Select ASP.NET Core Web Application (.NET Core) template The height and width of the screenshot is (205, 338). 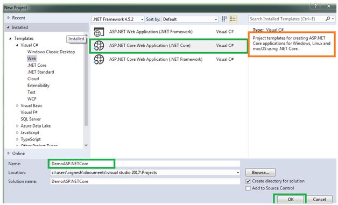coord(168,46)
